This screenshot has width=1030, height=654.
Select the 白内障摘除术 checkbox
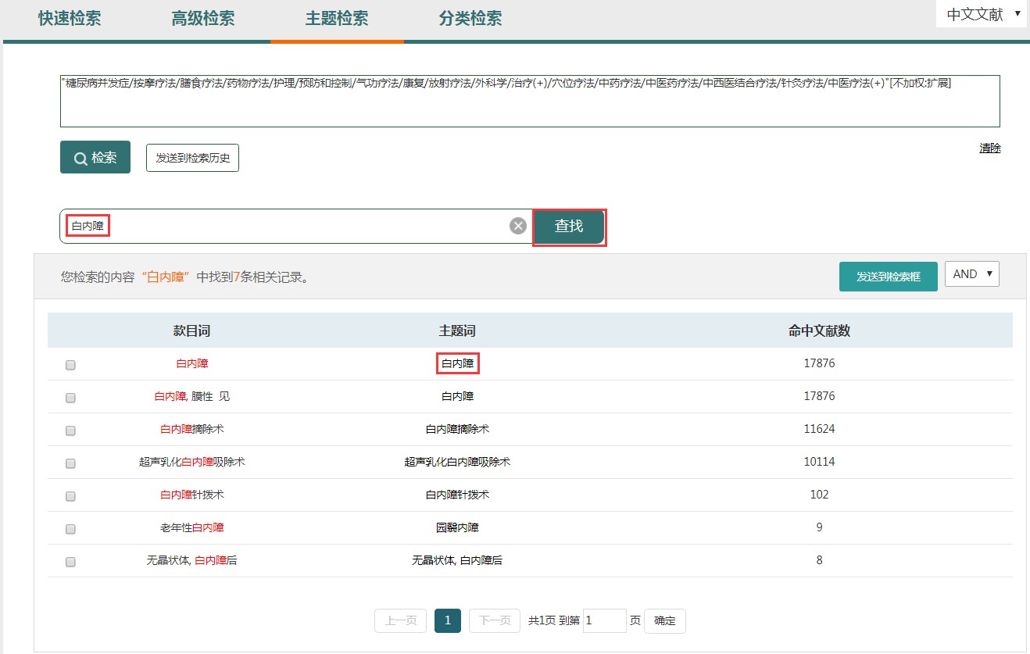(x=70, y=431)
